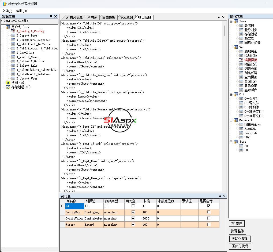
Task: Switch to the 自由模板 tab
Action: click(x=109, y=17)
